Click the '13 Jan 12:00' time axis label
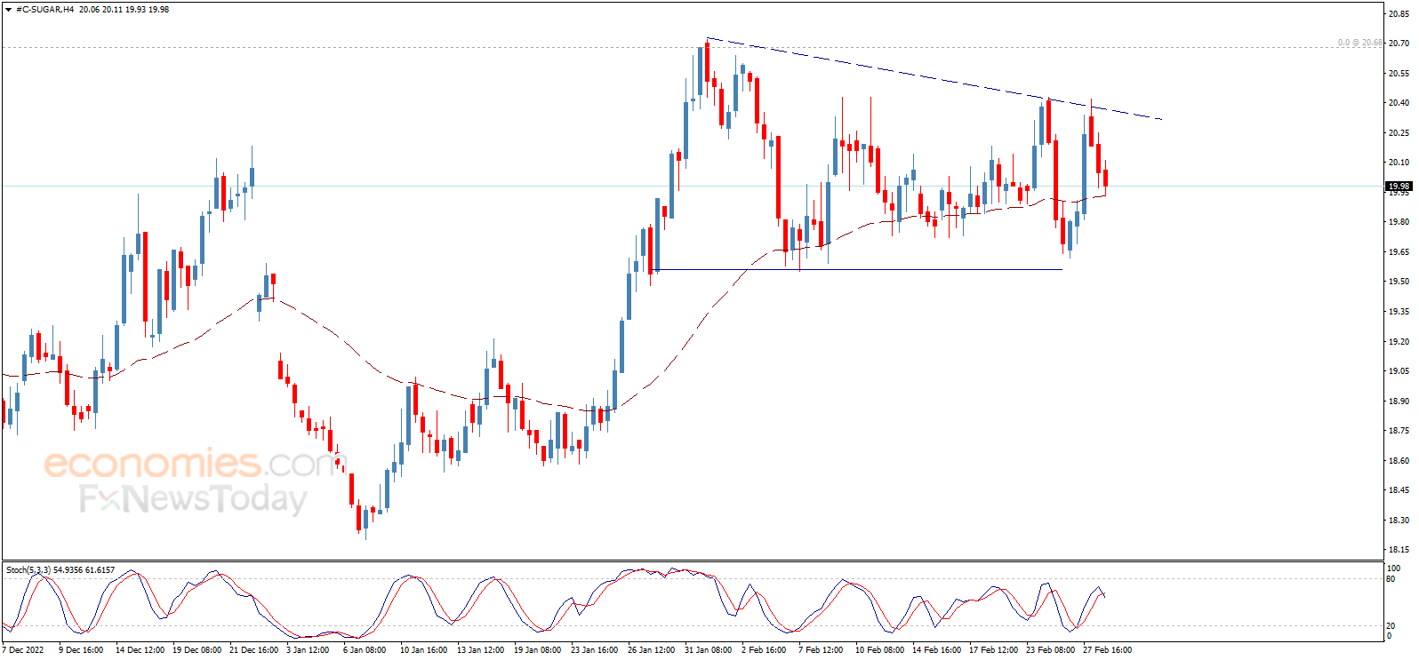This screenshot has height=660, width=1419. point(481,650)
